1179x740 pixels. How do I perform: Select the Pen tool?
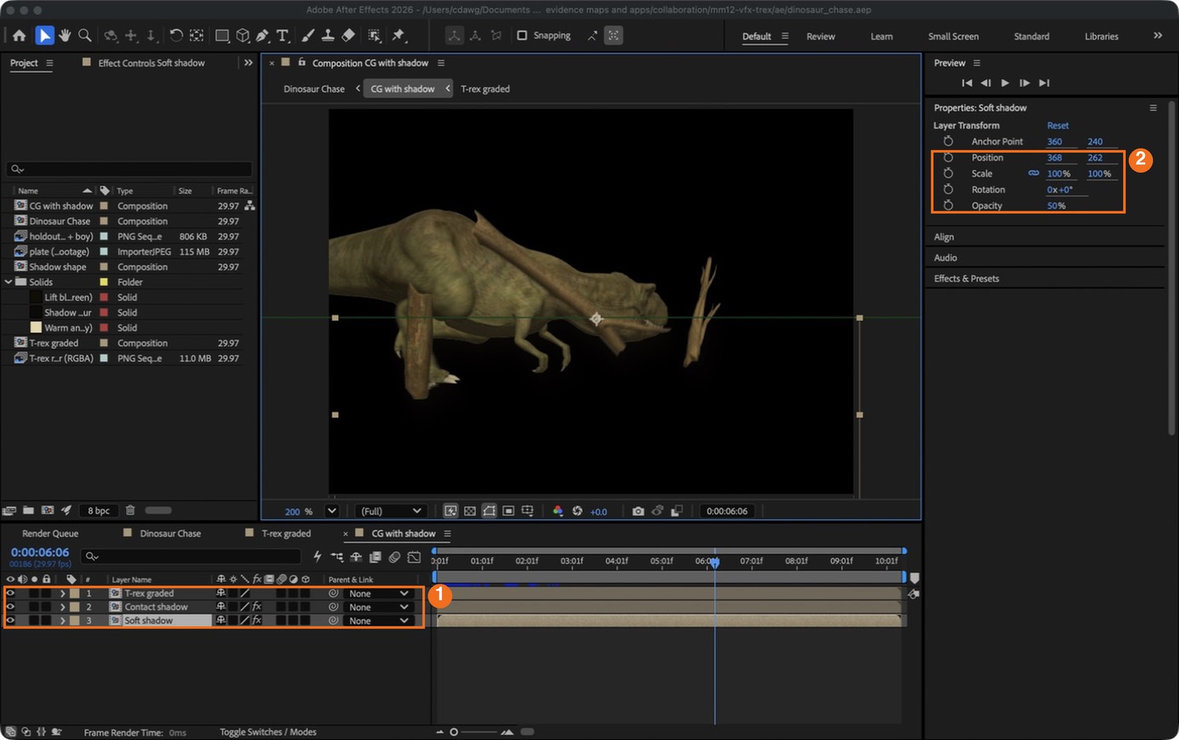[x=263, y=35]
